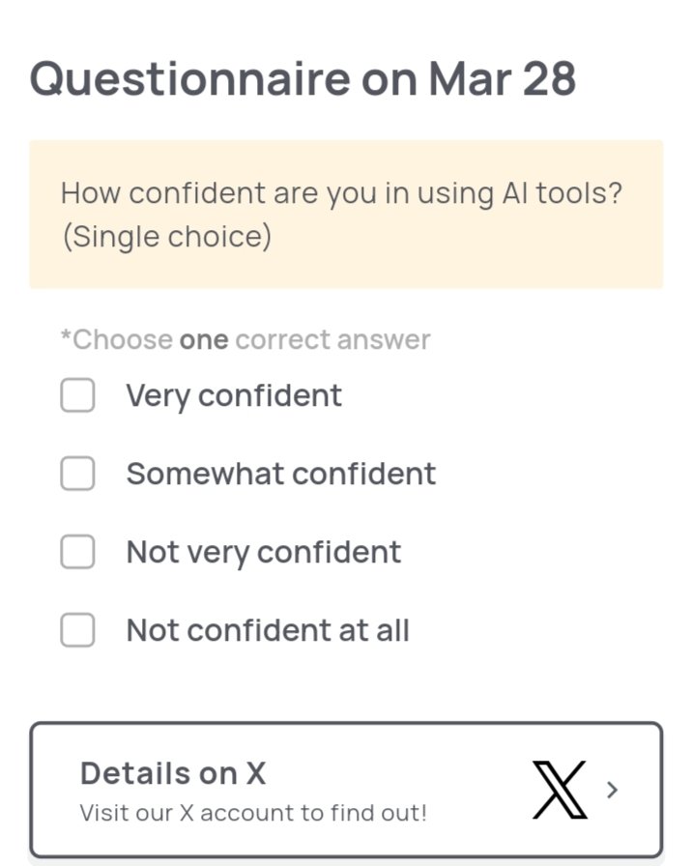
Task: Check the Very confident checkbox
Action: pos(77,395)
